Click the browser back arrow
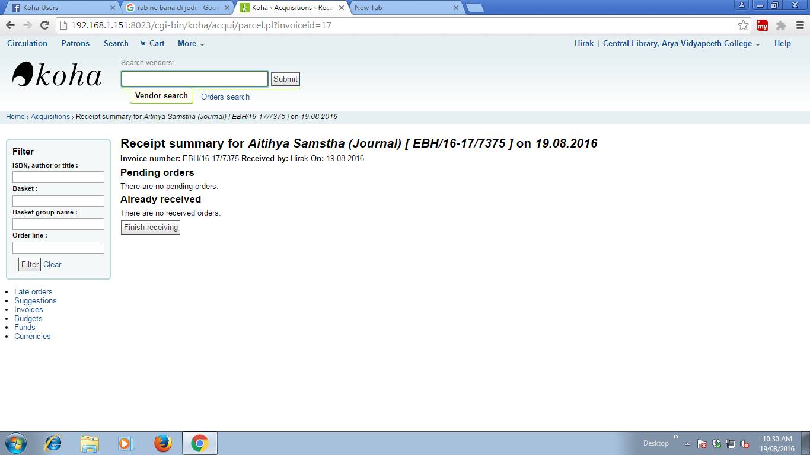810x455 pixels. (10, 25)
